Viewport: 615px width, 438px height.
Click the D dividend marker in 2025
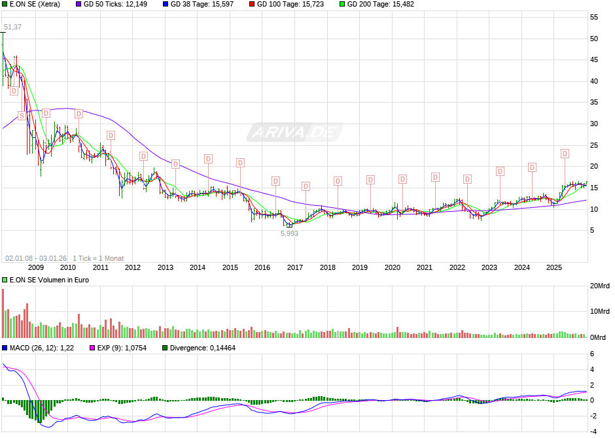(565, 154)
